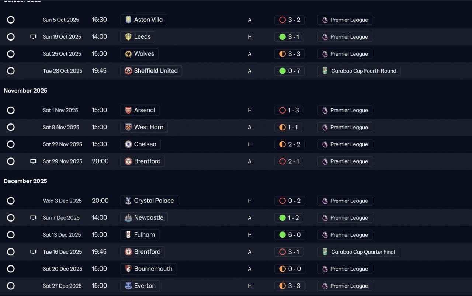Screen dimensions: 472x296
Task: Click the TV broadcast icon on Leeds row
Action: (x=33, y=37)
